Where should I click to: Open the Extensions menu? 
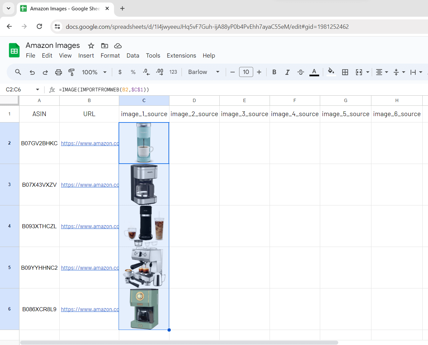pyautogui.click(x=181, y=56)
